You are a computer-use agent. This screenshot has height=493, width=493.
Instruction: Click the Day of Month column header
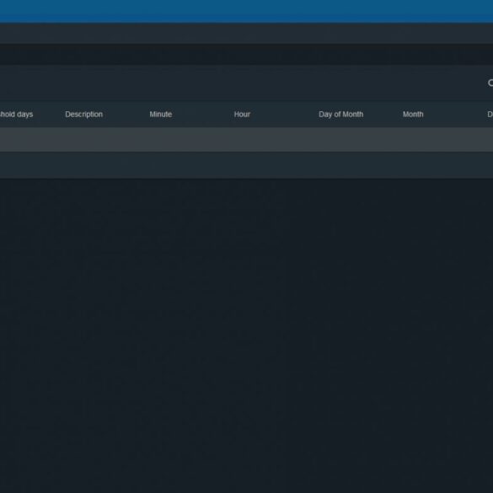(x=340, y=114)
